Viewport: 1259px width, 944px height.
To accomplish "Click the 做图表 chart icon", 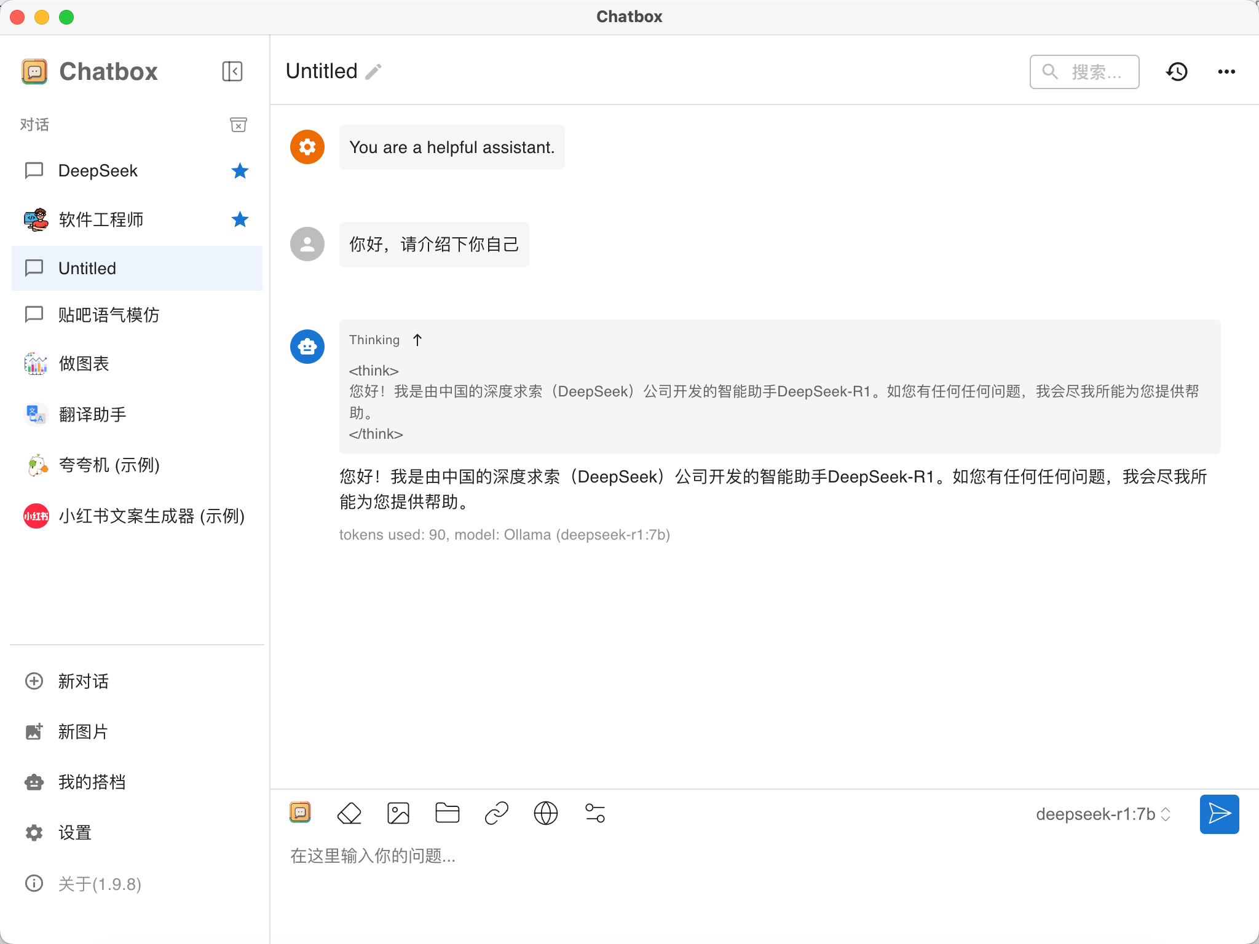I will point(36,364).
